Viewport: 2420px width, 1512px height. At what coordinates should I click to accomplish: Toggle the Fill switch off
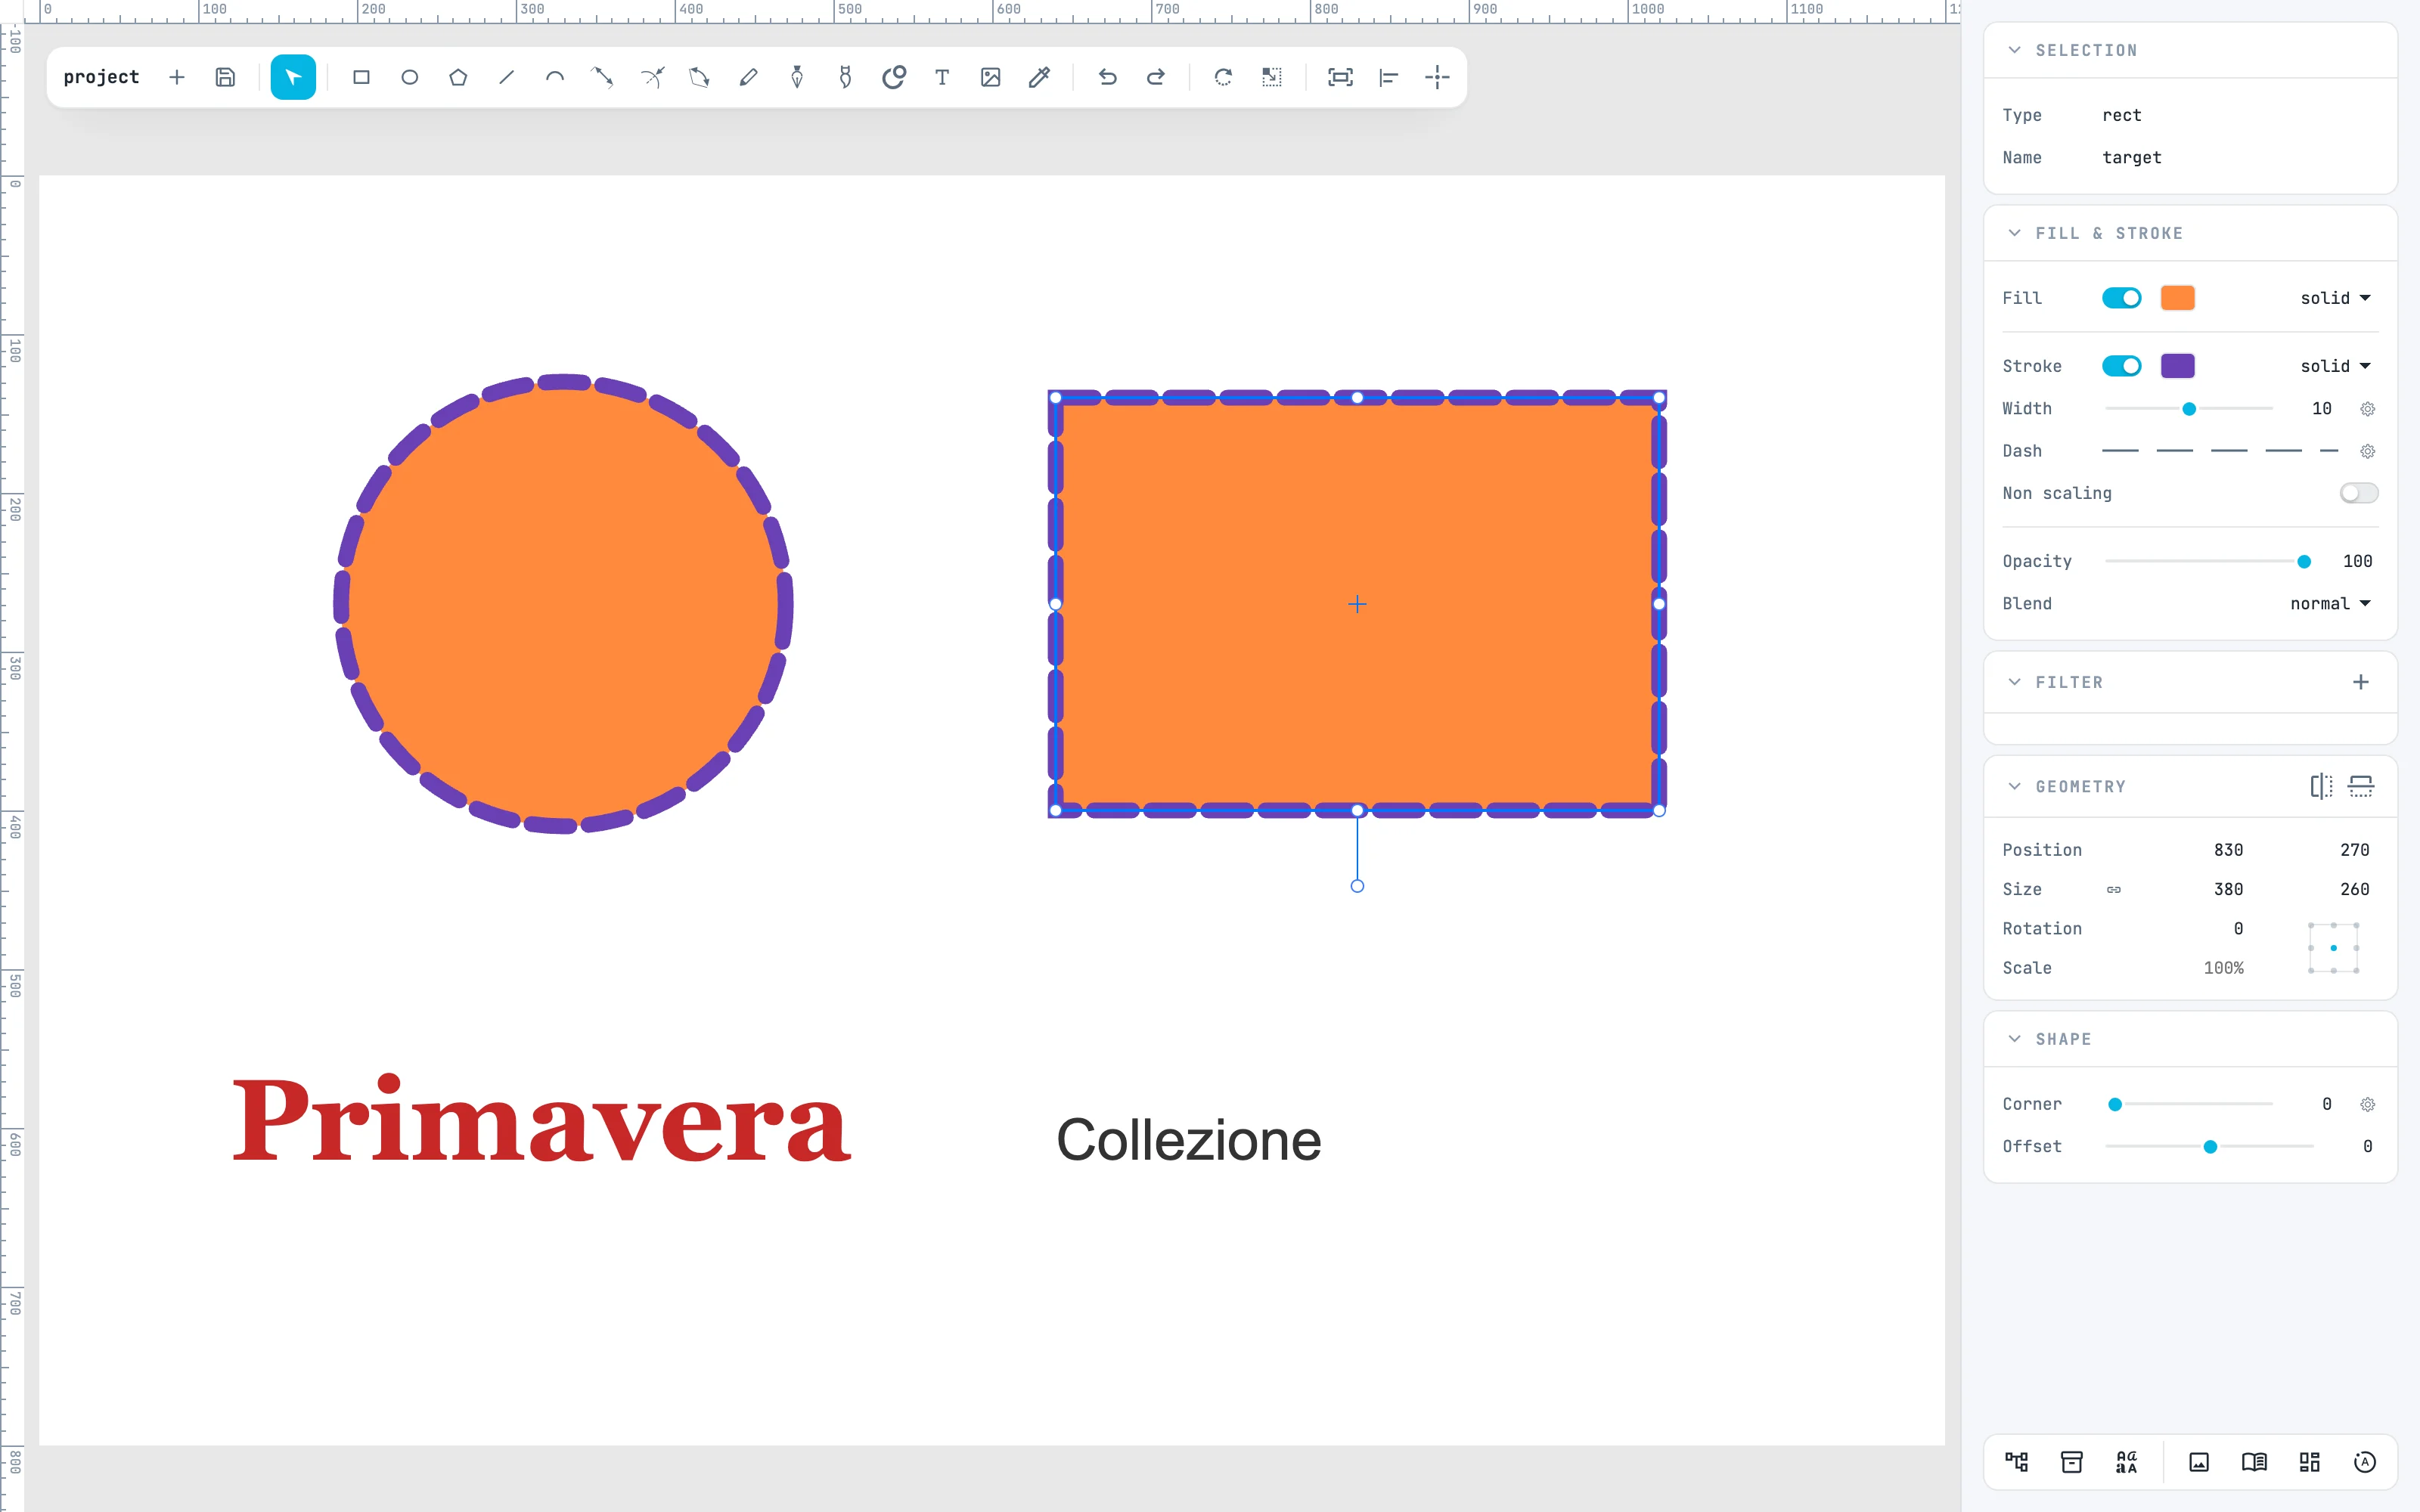[2121, 298]
